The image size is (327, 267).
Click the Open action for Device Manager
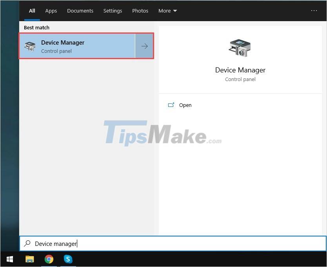pyautogui.click(x=185, y=105)
